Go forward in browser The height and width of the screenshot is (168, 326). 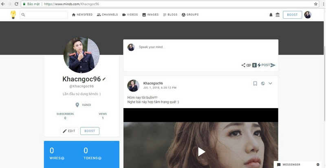point(9,4)
